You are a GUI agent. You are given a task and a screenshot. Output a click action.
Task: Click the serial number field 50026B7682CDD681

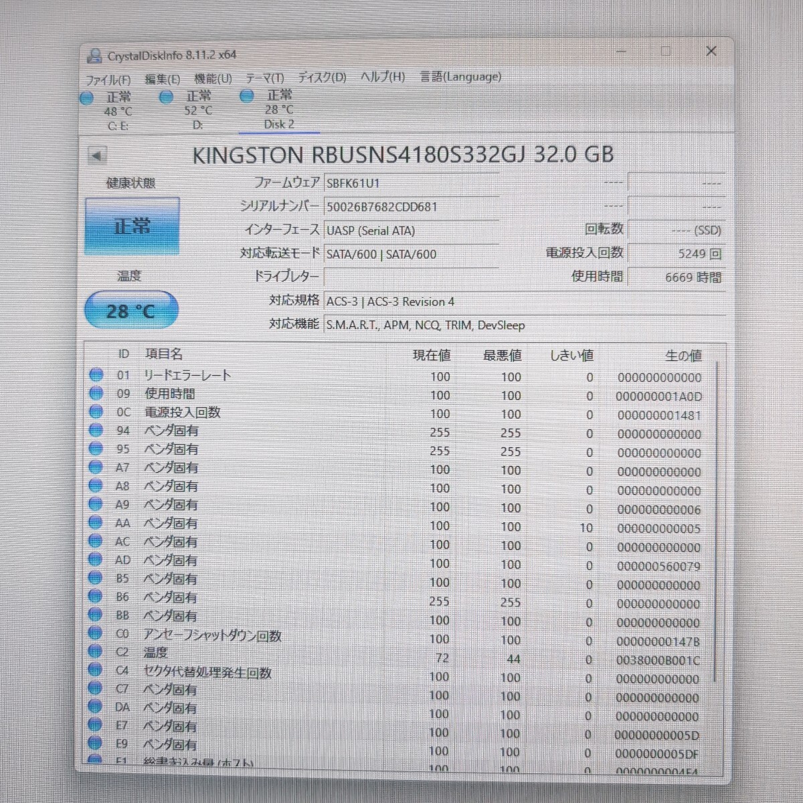[411, 207]
